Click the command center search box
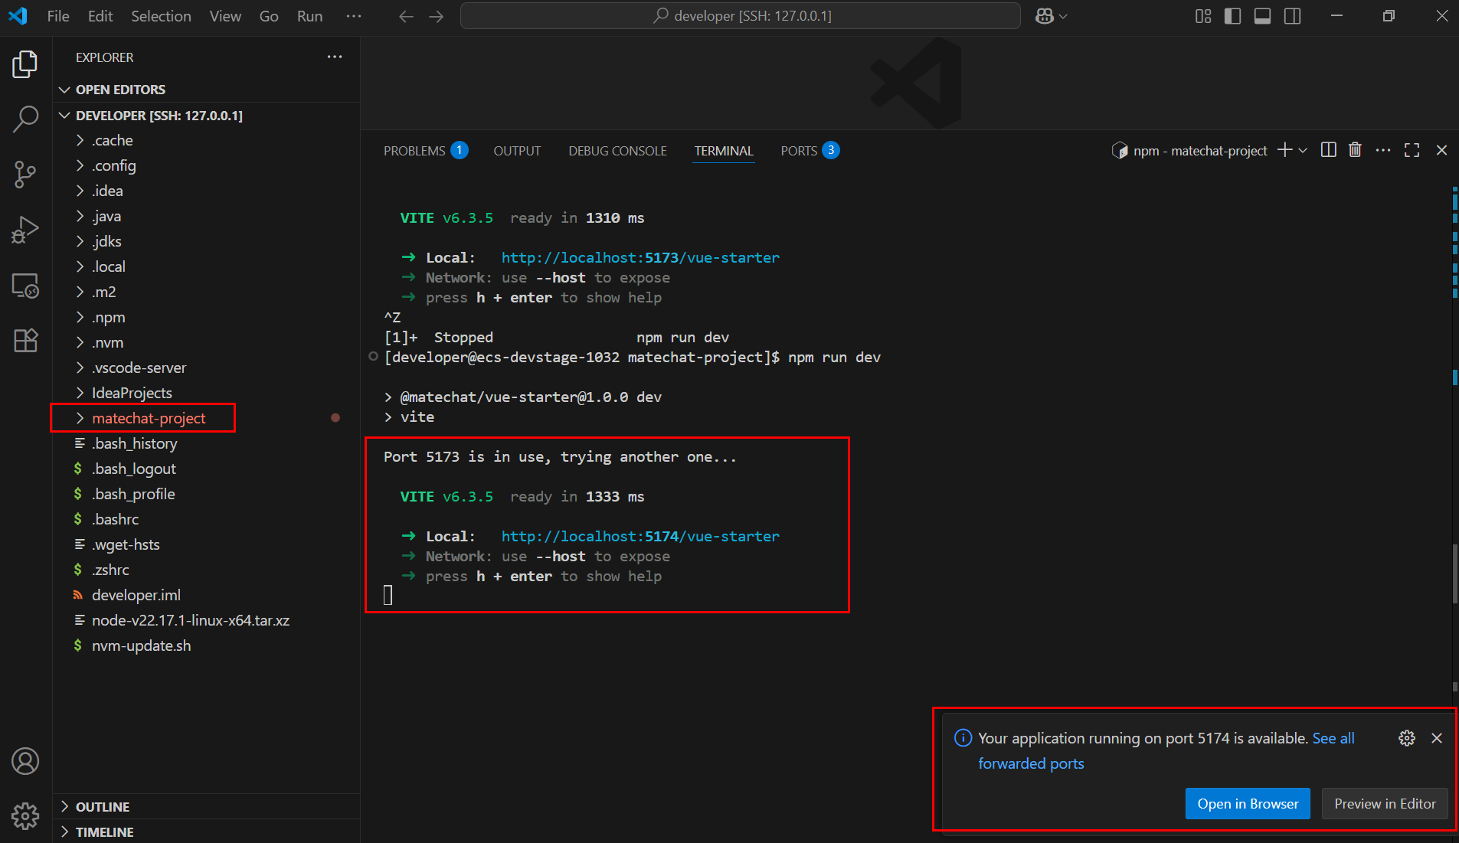The image size is (1459, 843). tap(740, 16)
